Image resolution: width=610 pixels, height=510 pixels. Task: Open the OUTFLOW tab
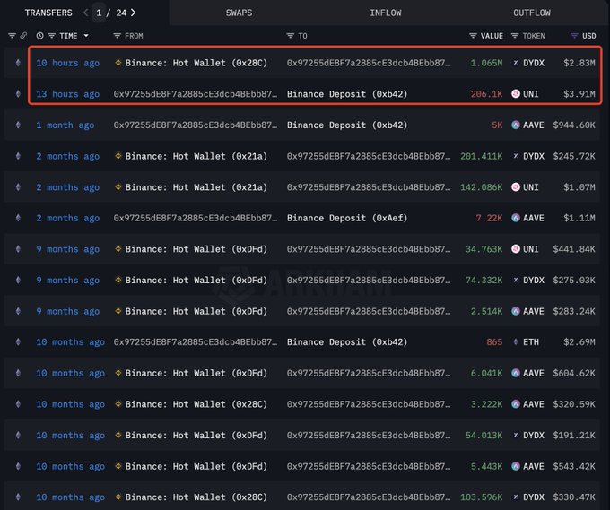pos(532,13)
